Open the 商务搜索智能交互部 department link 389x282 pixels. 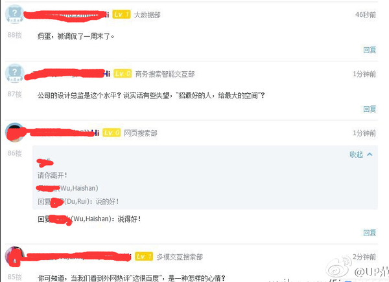(165, 74)
